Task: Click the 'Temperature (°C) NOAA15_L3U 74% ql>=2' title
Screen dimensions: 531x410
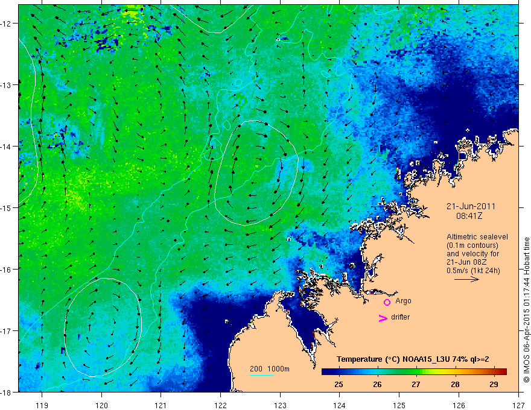Action: tap(413, 359)
